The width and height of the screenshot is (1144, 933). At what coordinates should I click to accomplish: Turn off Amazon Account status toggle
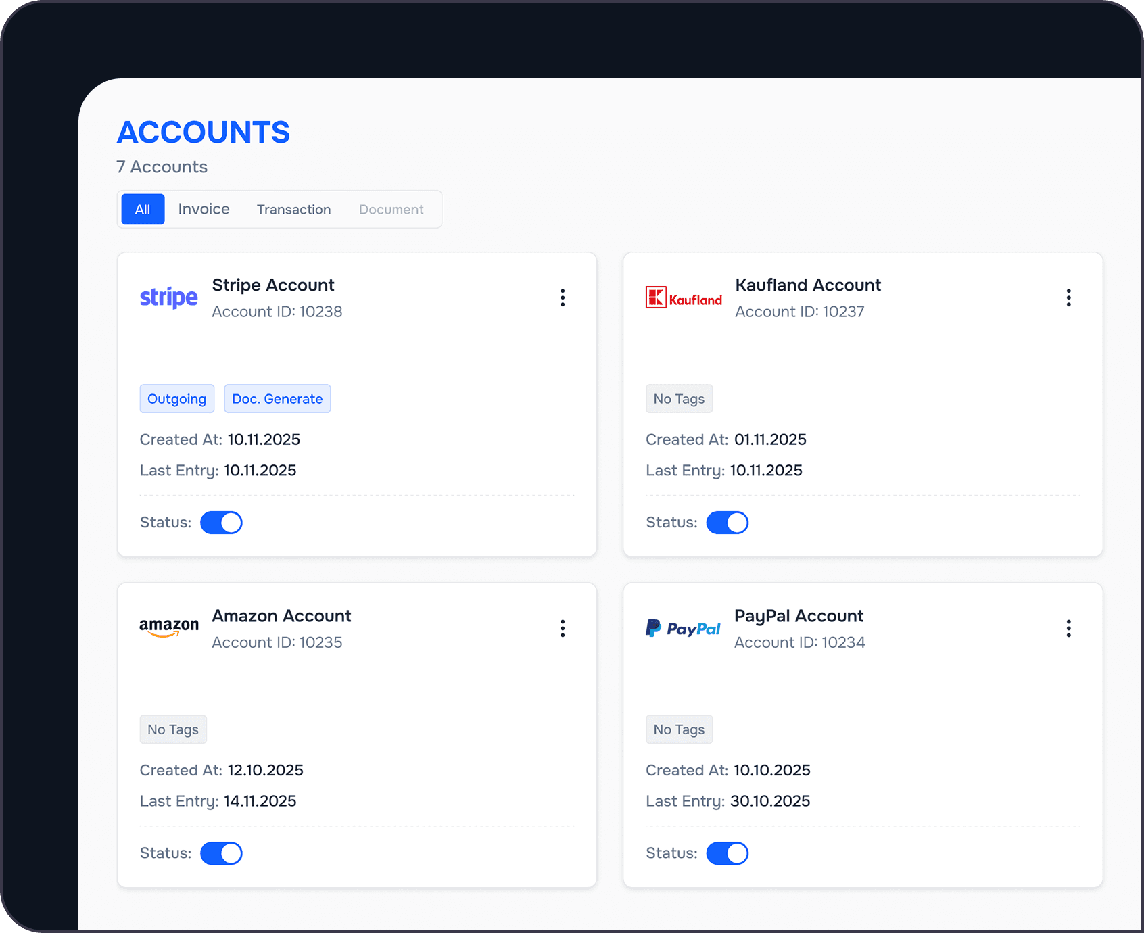click(221, 853)
